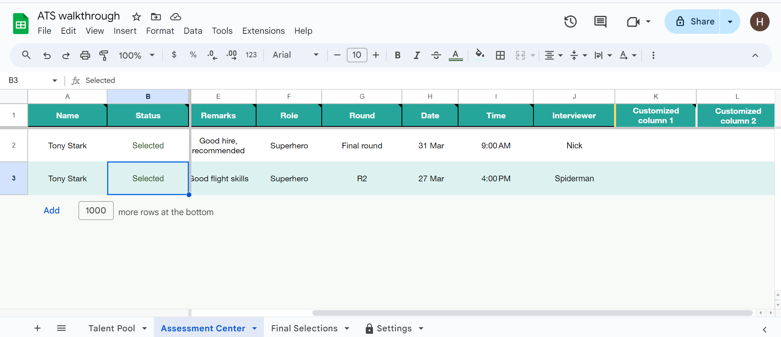Open the number format 123 menu
The height and width of the screenshot is (337, 781).
click(251, 55)
